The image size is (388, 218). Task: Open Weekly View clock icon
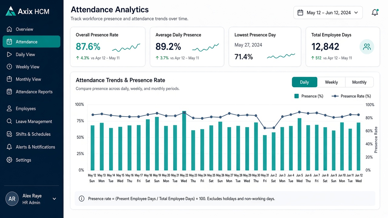(9, 67)
